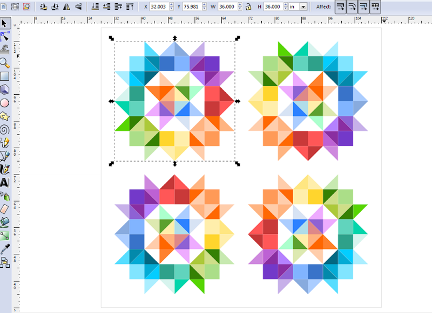Pick the 3D Box tool
Screen dimensions: 432x313
pyautogui.click(x=5, y=89)
